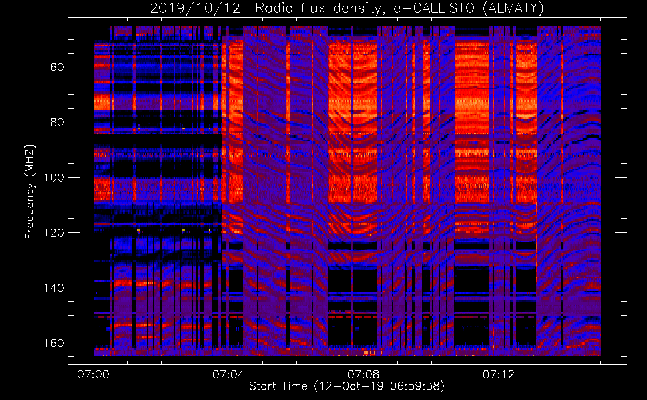Click the 160 frequency tick label
Screen dimensions: 647x400
point(54,343)
